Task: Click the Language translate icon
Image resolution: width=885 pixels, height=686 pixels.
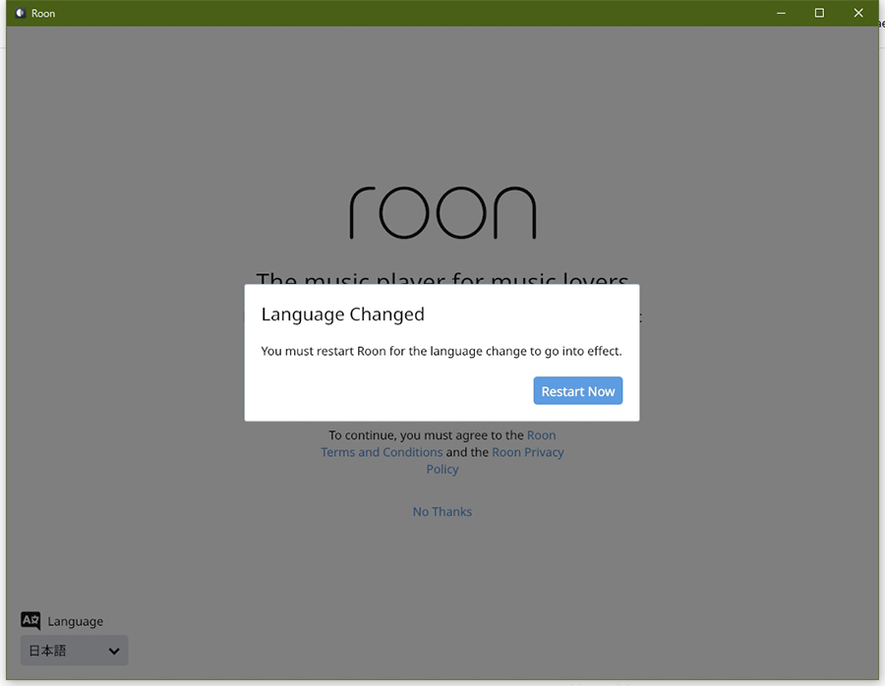Action: pyautogui.click(x=30, y=620)
